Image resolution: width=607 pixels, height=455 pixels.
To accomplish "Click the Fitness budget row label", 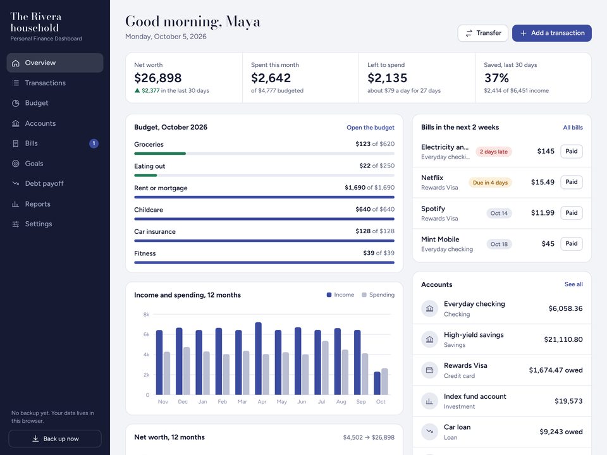I will (x=145, y=253).
